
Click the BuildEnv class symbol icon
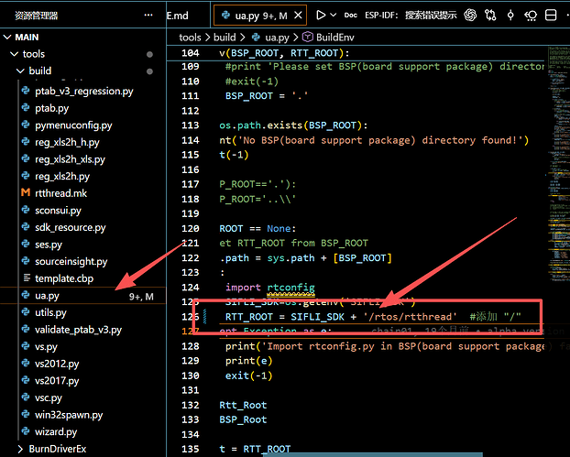tap(308, 37)
